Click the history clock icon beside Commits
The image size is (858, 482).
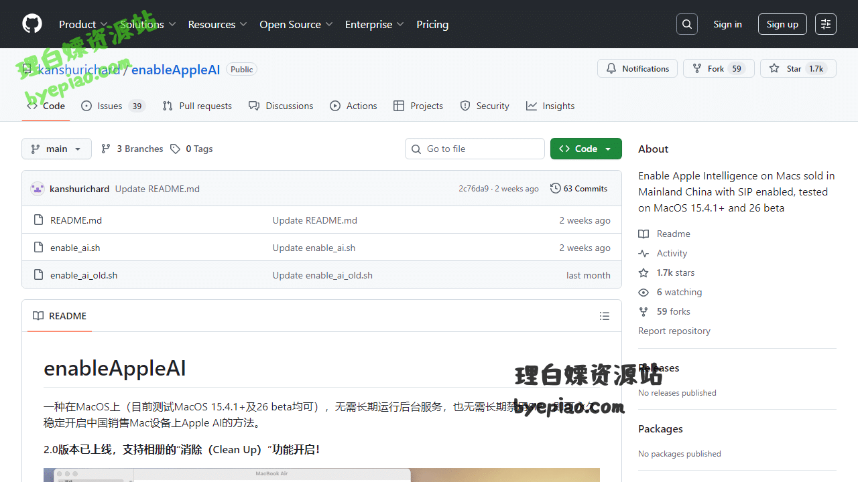pyautogui.click(x=556, y=189)
